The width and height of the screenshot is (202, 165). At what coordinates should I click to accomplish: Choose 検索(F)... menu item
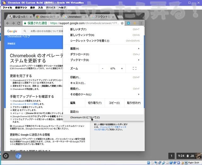click(x=104, y=89)
